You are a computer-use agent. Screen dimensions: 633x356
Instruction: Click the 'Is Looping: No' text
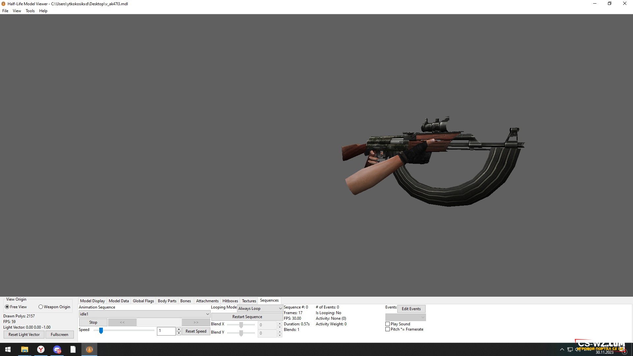pyautogui.click(x=328, y=313)
